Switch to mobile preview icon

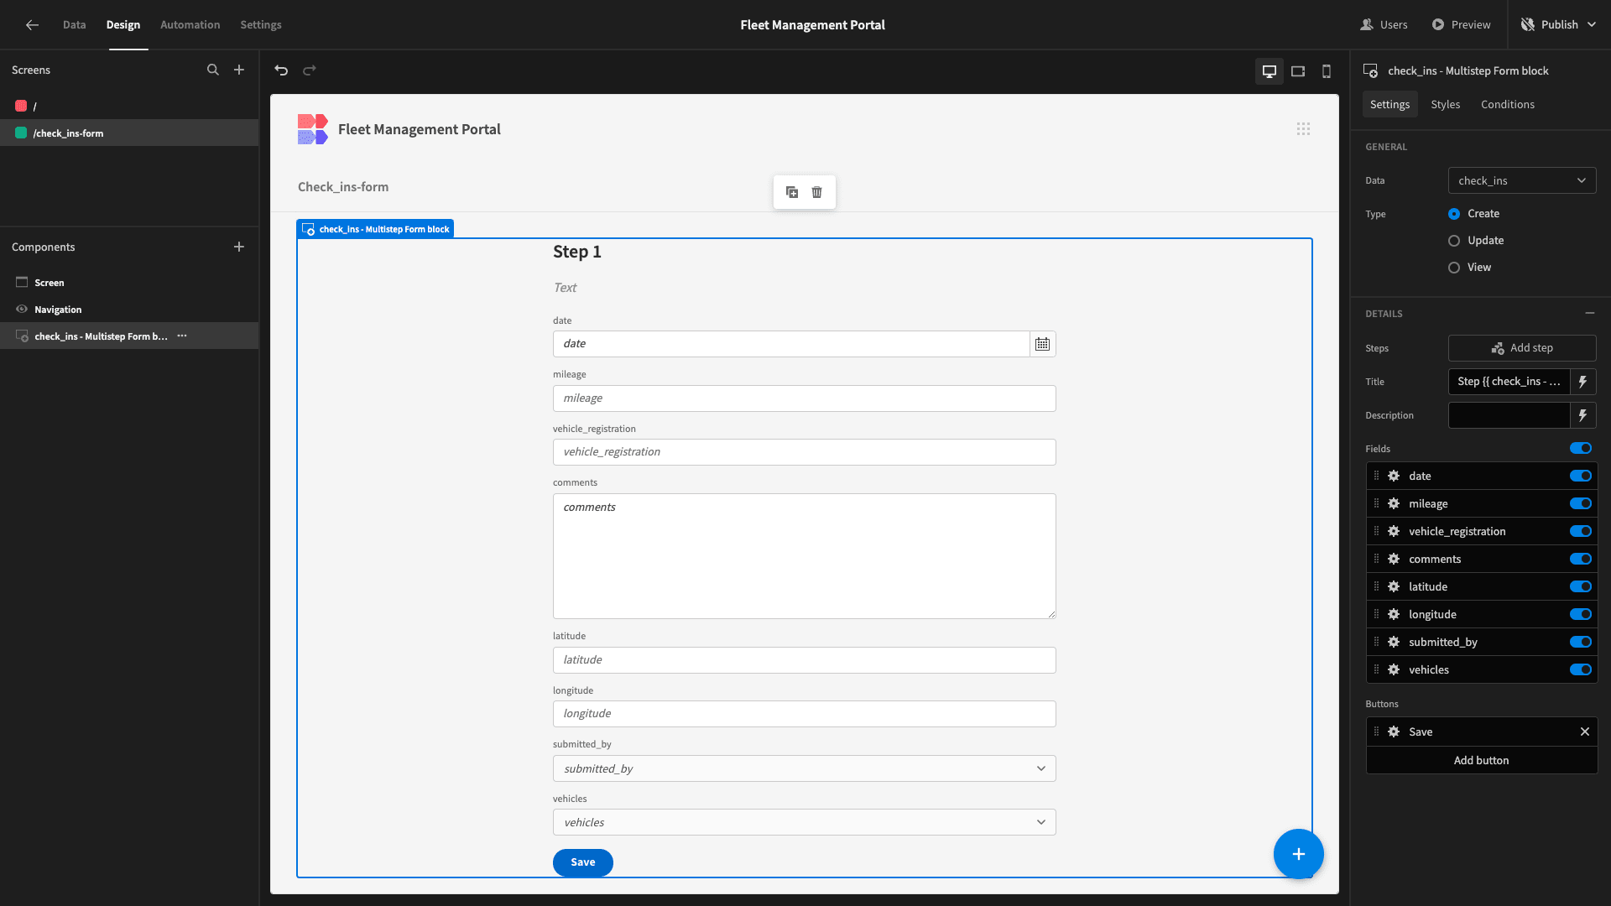tap(1327, 71)
